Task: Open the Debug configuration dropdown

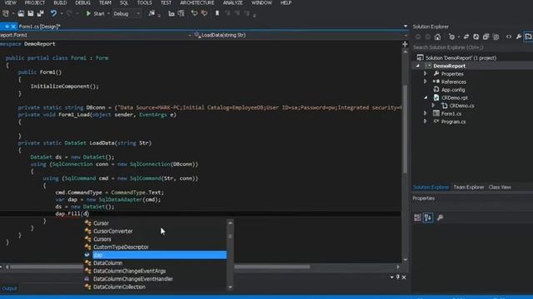Action: point(127,13)
